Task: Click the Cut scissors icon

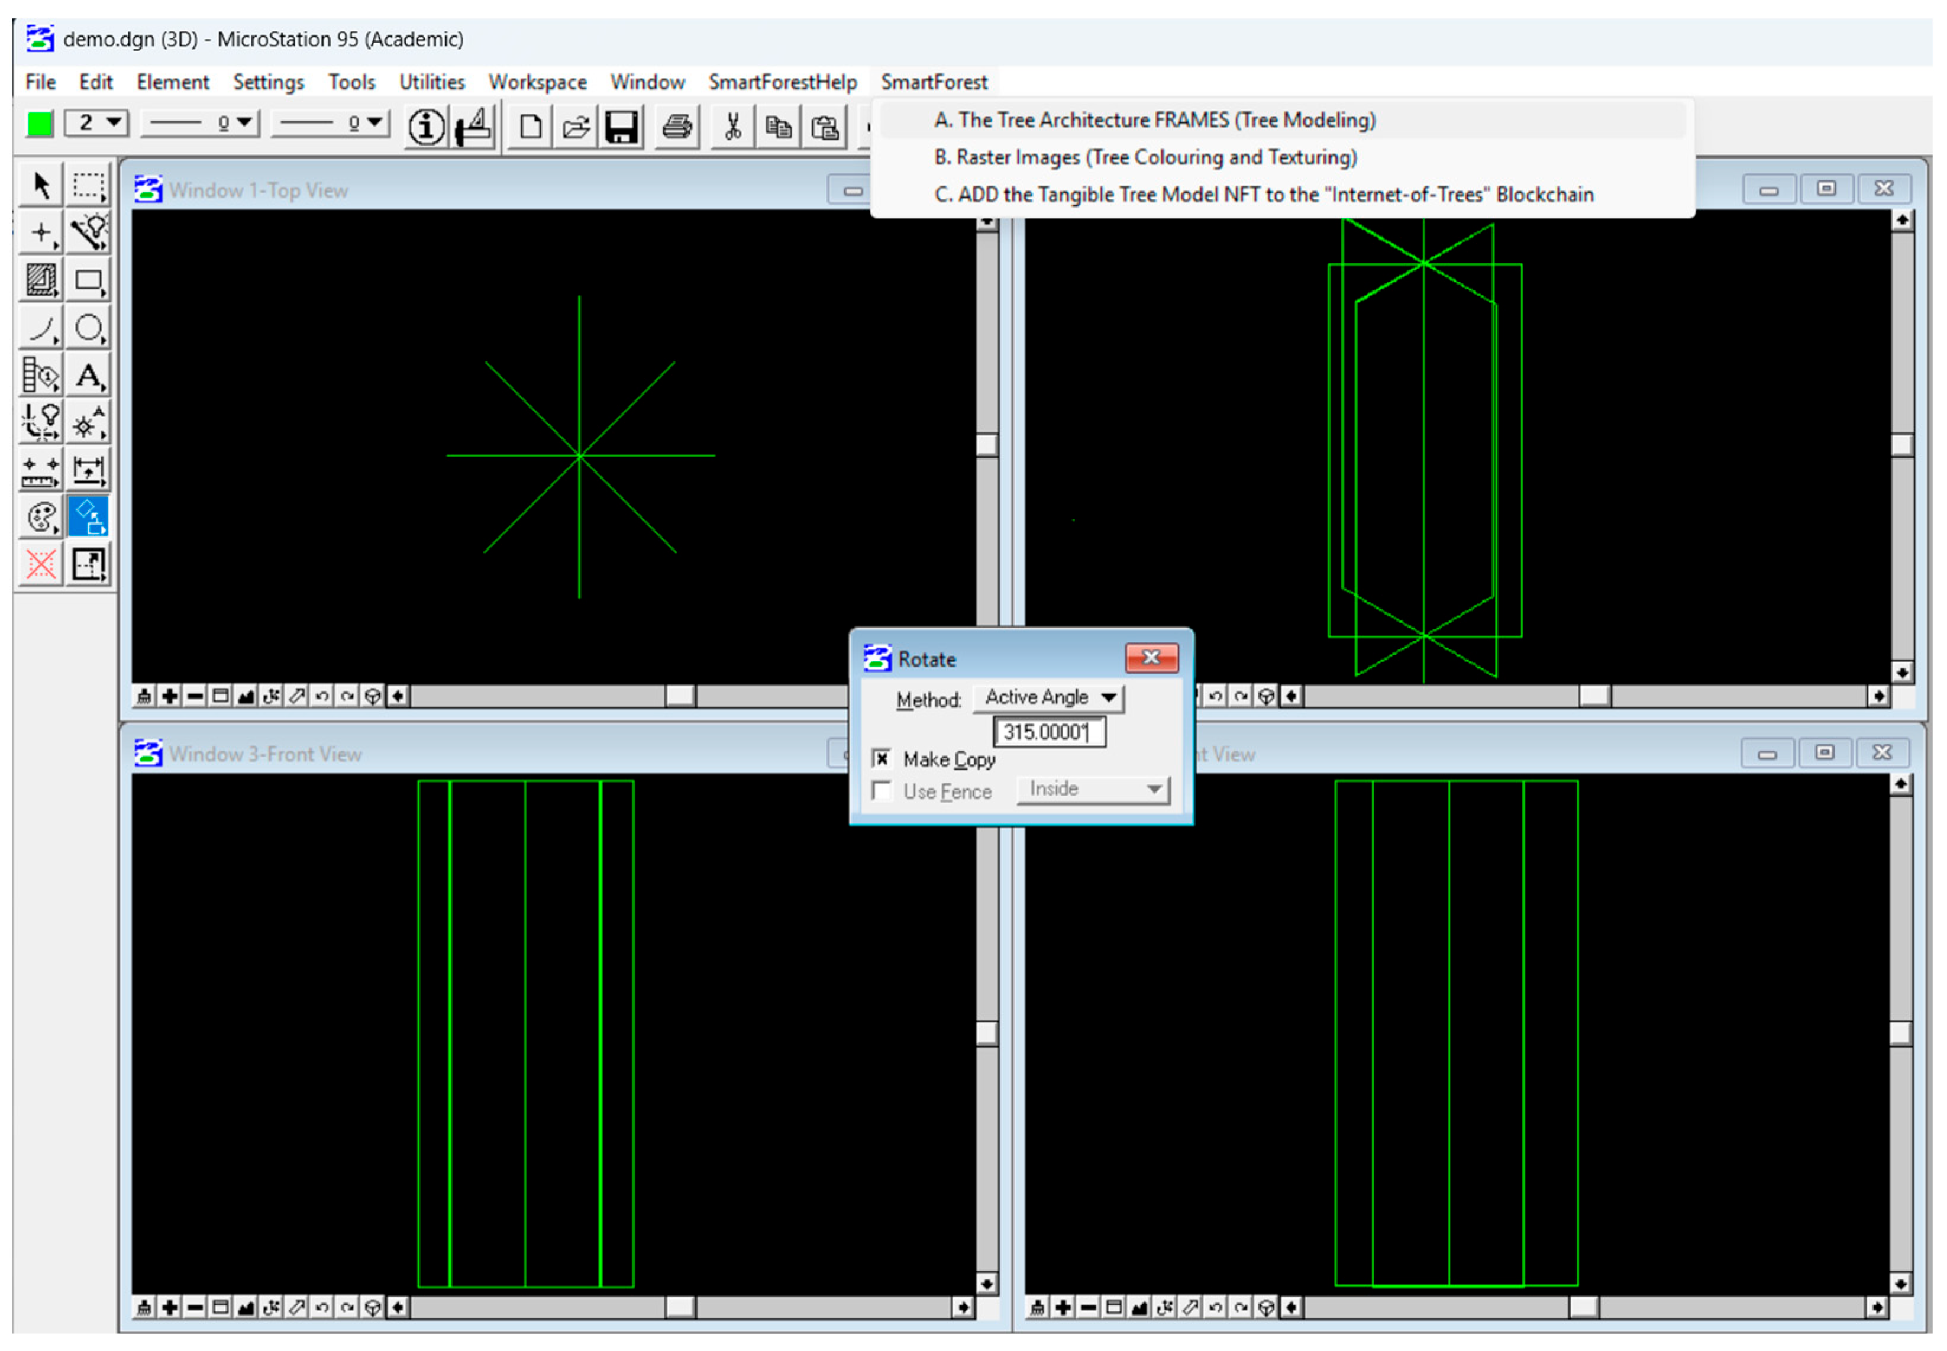Action: click(x=732, y=127)
